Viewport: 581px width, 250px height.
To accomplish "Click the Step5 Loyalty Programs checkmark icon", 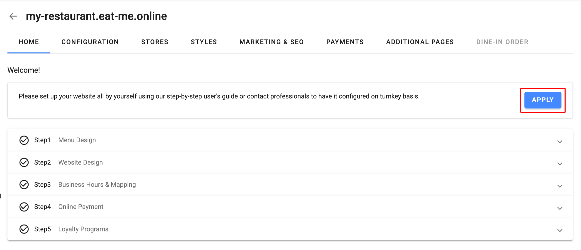I will [x=24, y=229].
